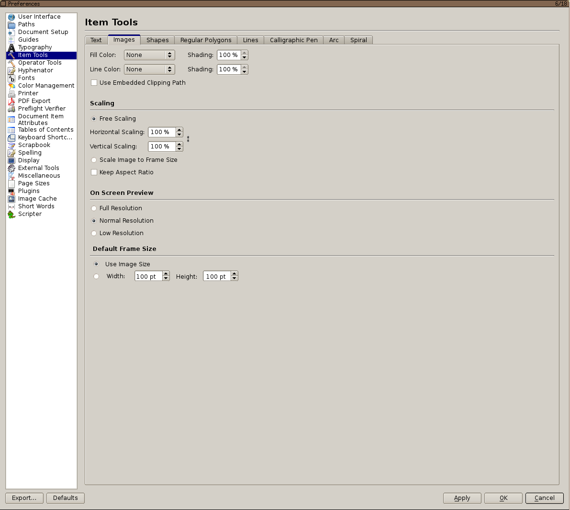The width and height of the screenshot is (570, 510).
Task: Click the Export... button
Action: (x=24, y=498)
